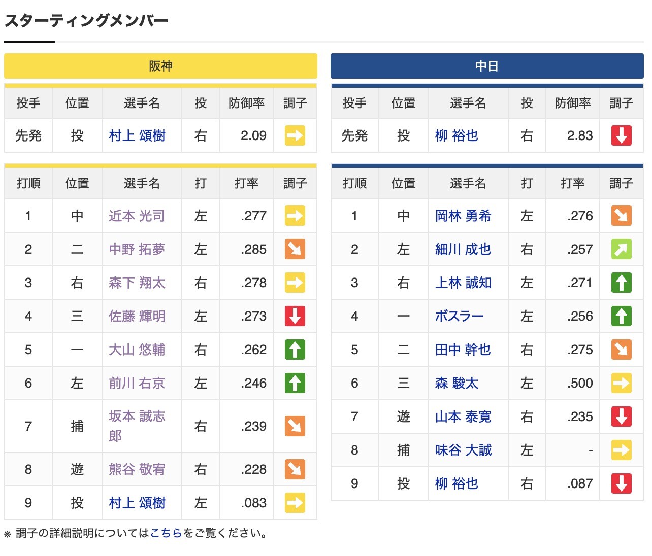This screenshot has width=652, height=556.
Task: Click the yellow flat-condition arrow beside 村上 頌樹
Action: point(295,135)
